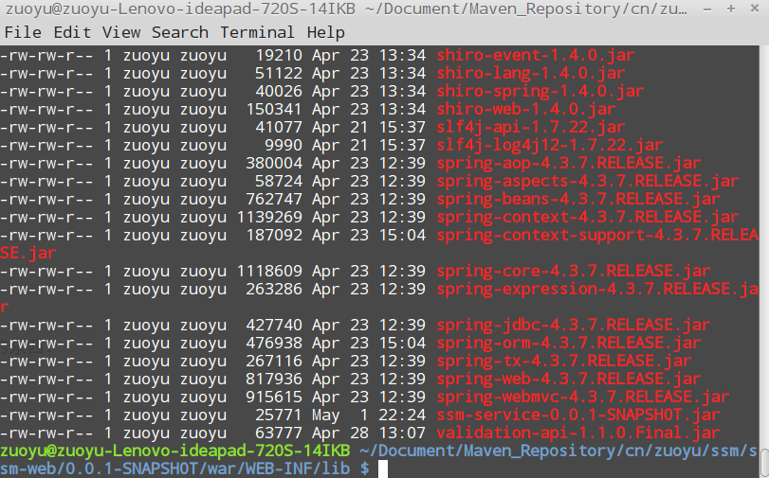Click file size 476938

[x=274, y=344]
